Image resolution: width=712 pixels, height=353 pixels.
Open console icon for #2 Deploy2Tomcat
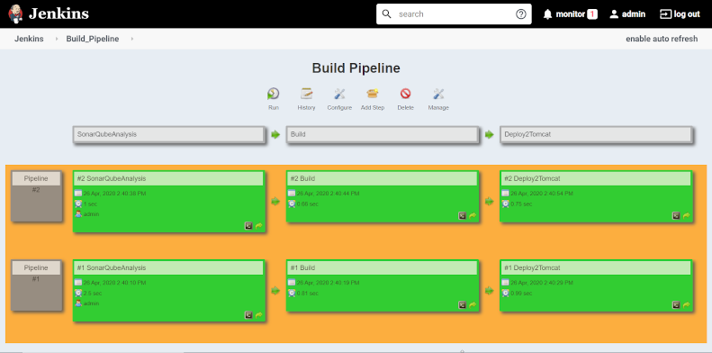pyautogui.click(x=676, y=216)
